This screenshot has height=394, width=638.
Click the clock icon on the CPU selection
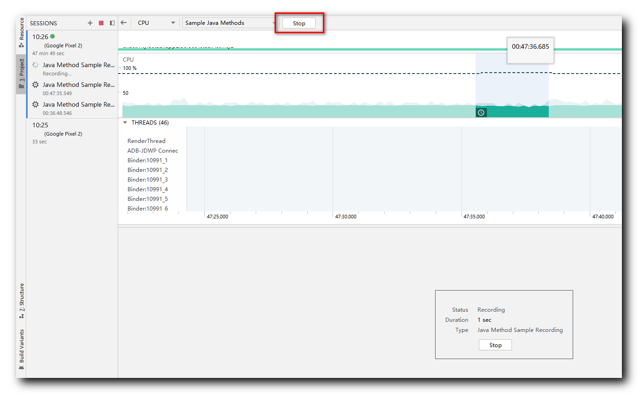point(481,113)
